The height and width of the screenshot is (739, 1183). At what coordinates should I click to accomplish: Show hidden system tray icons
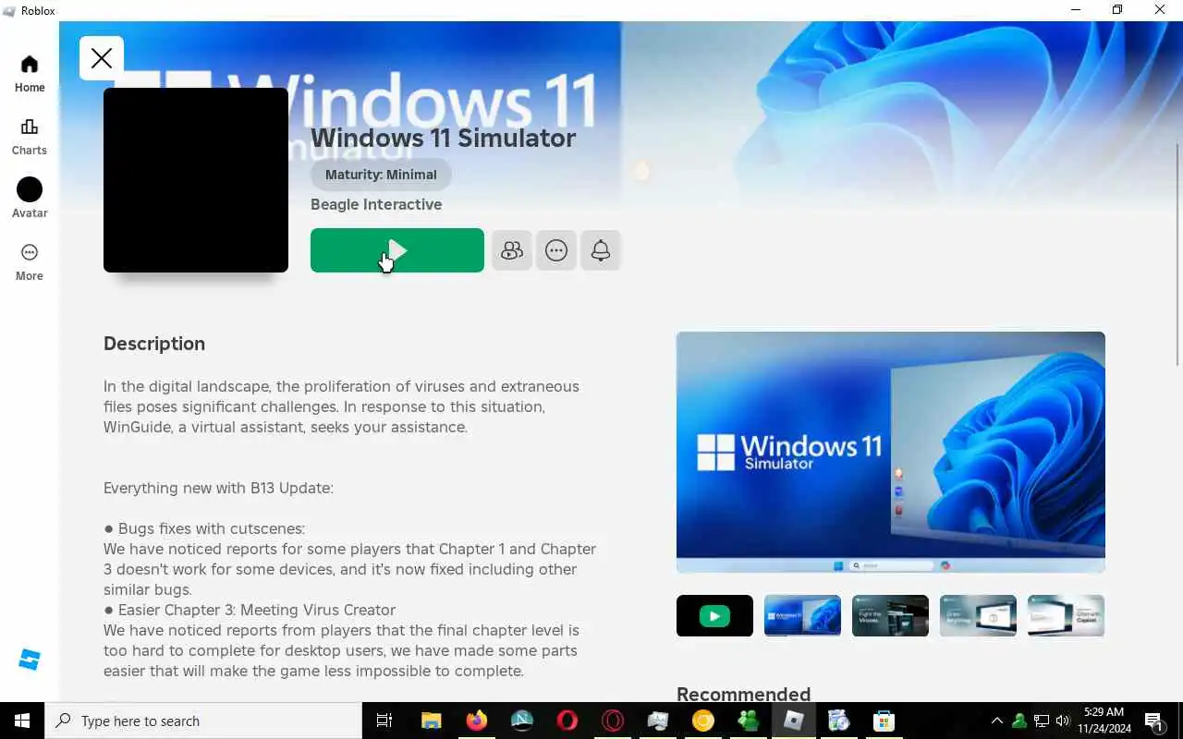(x=997, y=721)
